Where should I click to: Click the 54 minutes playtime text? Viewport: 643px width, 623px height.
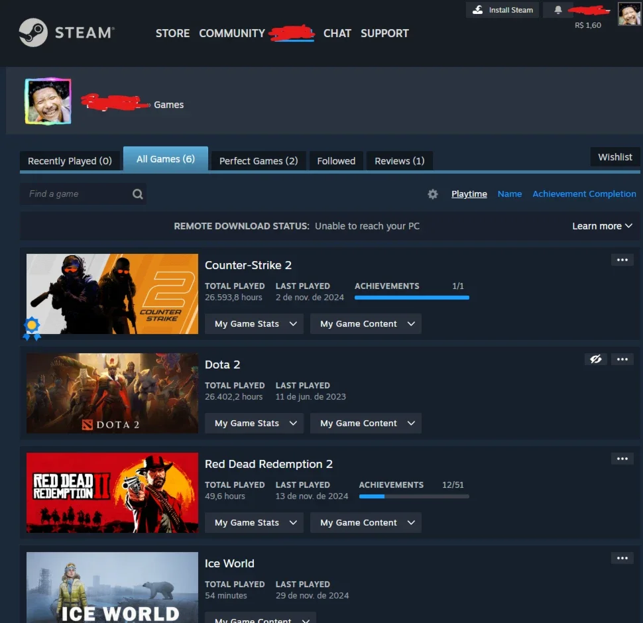(x=226, y=596)
